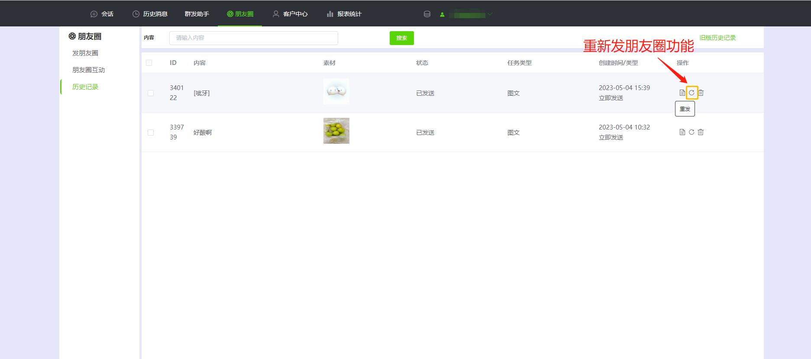Click the database icon in top bar
811x359 pixels.
(427, 14)
